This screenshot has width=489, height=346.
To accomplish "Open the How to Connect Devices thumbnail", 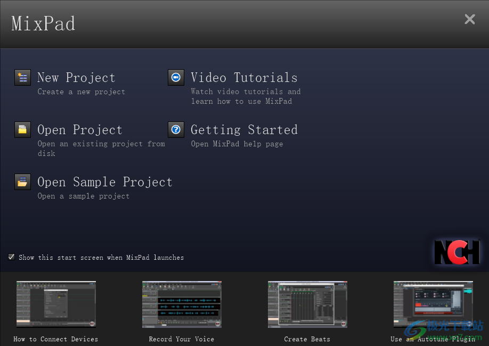I will (x=56, y=304).
